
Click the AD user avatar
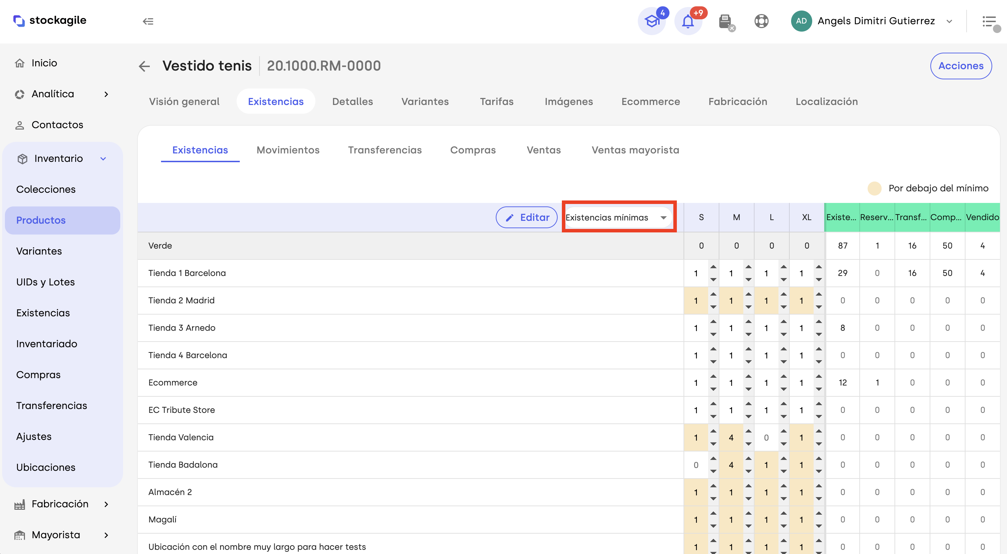point(801,21)
